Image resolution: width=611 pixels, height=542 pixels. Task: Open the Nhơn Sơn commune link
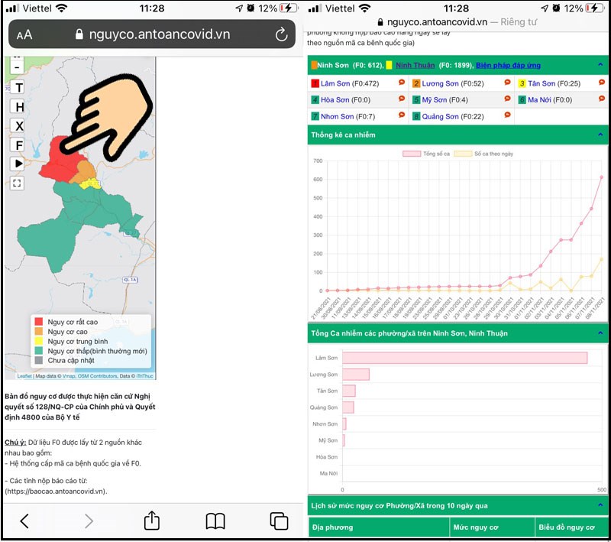(x=337, y=117)
